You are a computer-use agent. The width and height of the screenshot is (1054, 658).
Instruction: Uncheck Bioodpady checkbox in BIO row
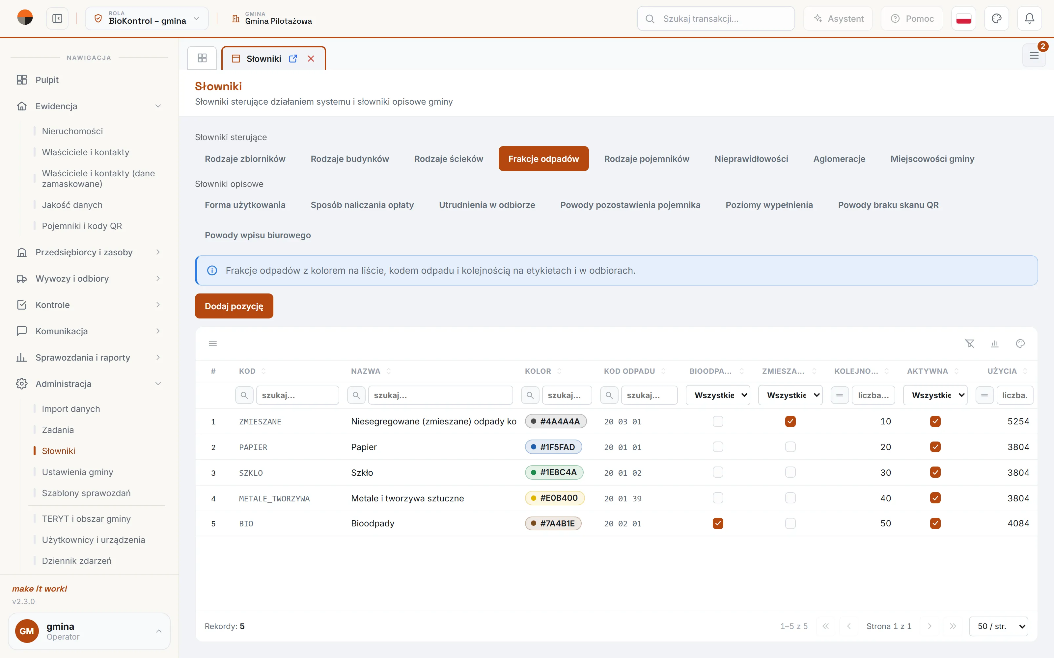click(718, 523)
